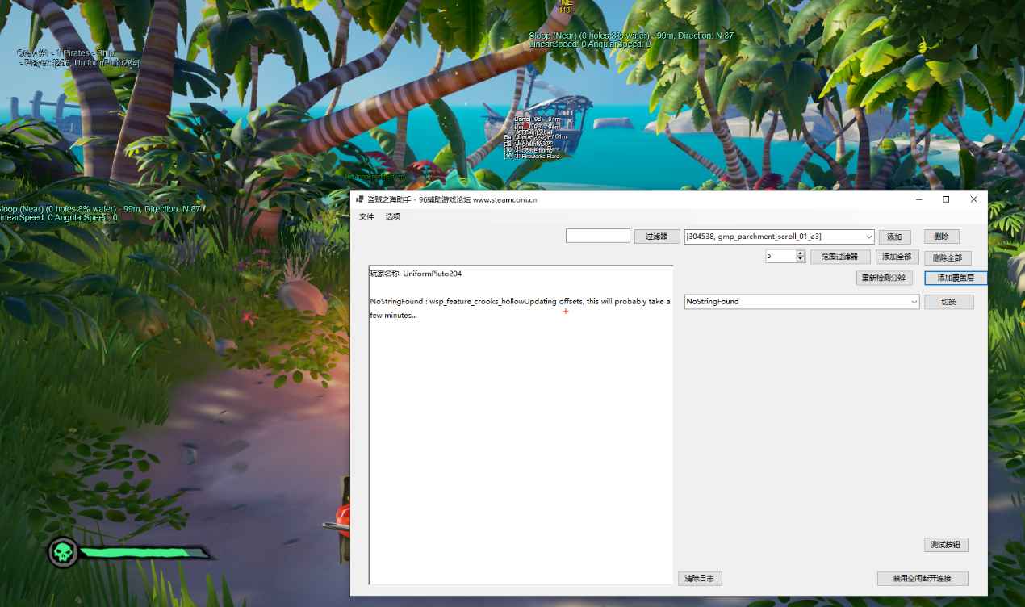Open the 选项 menu
Screen dimensions: 1025x607
coord(392,216)
